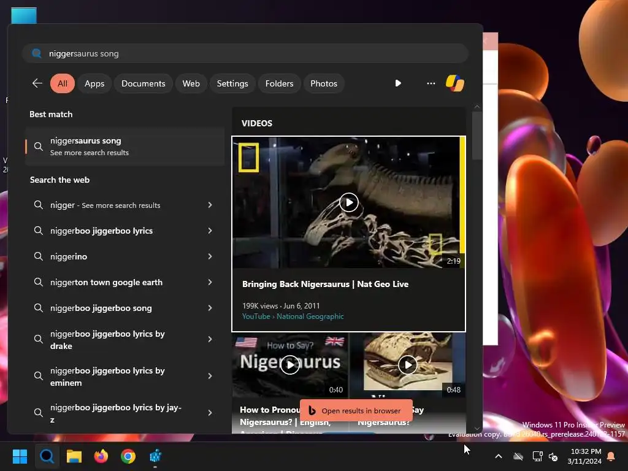
Task: Launch Google Chrome from the taskbar
Action: [x=128, y=456]
